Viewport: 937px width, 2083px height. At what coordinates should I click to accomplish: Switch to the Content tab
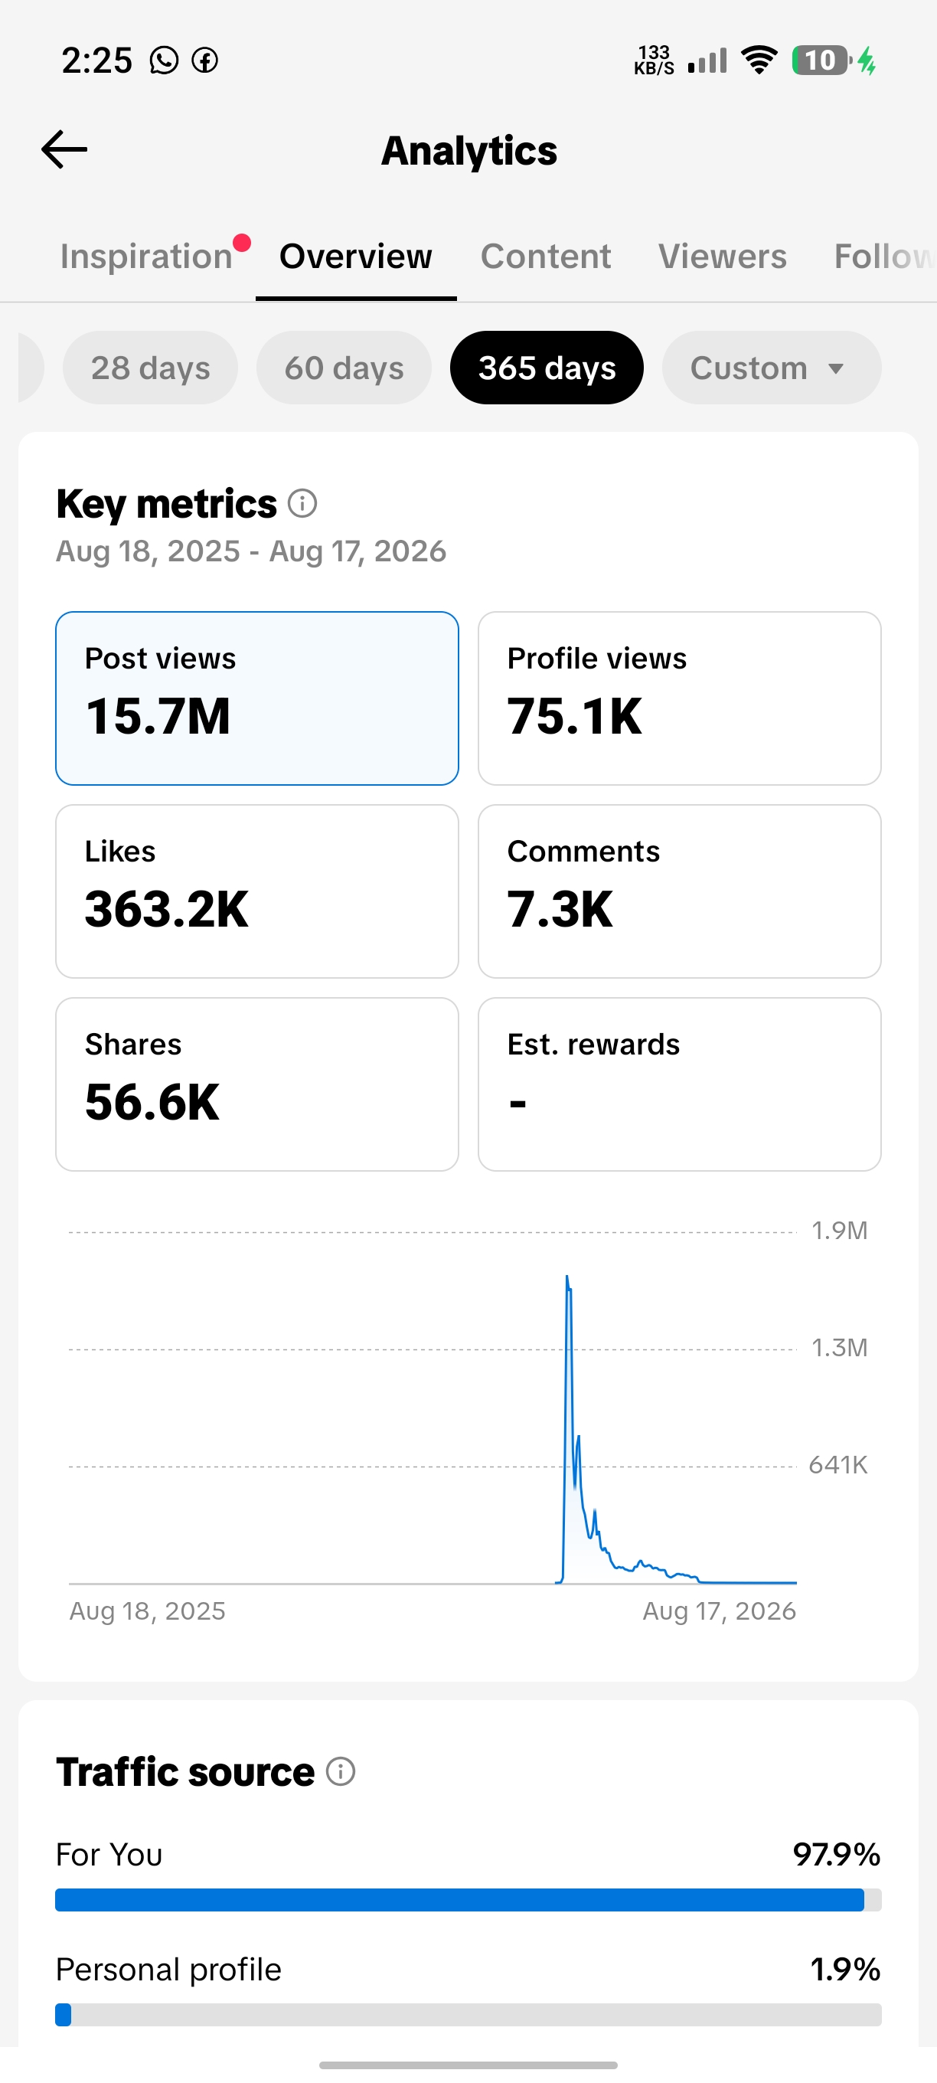(546, 257)
